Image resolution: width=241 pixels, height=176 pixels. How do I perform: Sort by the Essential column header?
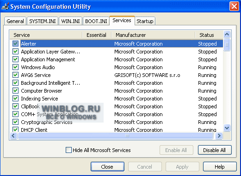click(x=97, y=35)
